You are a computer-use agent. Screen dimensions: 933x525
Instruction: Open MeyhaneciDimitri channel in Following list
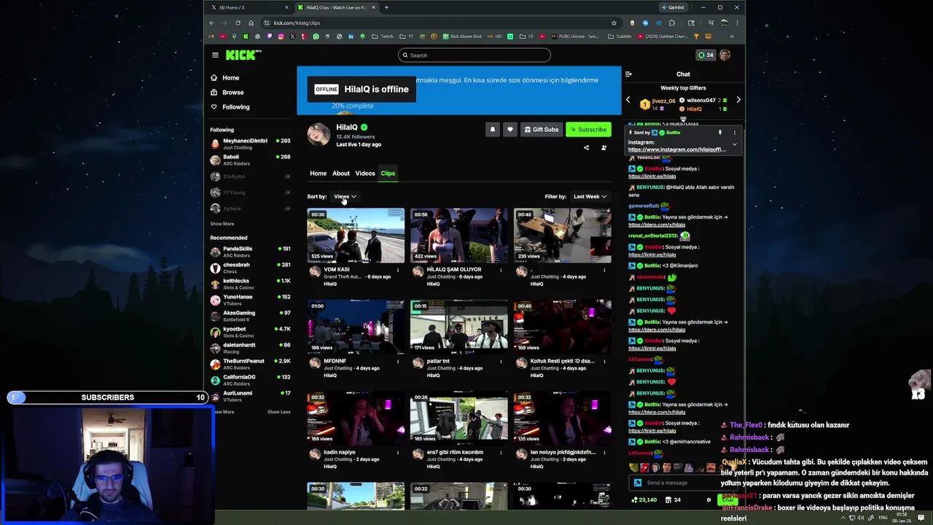(250, 144)
